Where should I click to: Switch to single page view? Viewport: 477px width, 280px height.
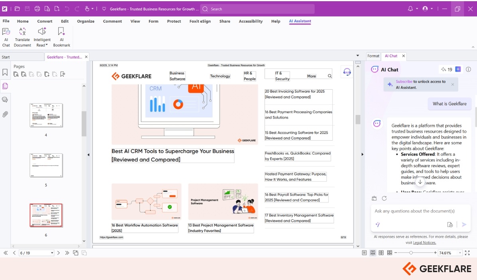pos(364,253)
